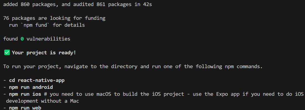Click 'audited 861 packages in 42s' text
The image size is (305, 110).
(113, 5)
